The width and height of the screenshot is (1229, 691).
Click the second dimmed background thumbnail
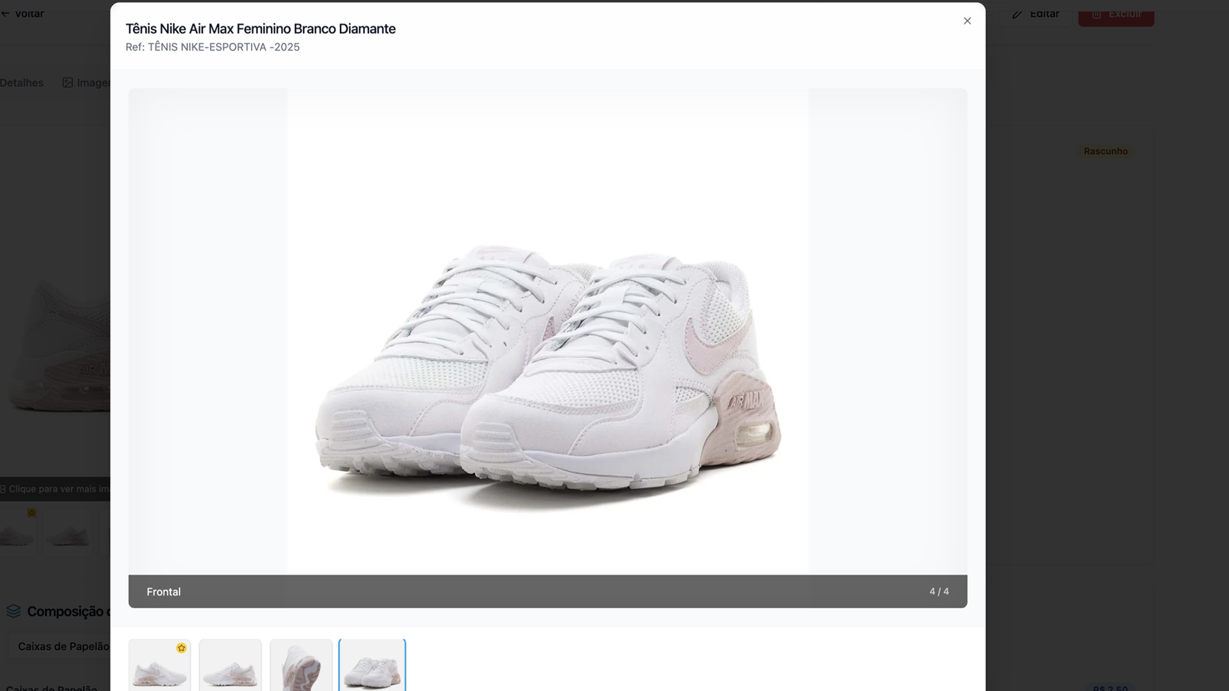click(x=68, y=532)
